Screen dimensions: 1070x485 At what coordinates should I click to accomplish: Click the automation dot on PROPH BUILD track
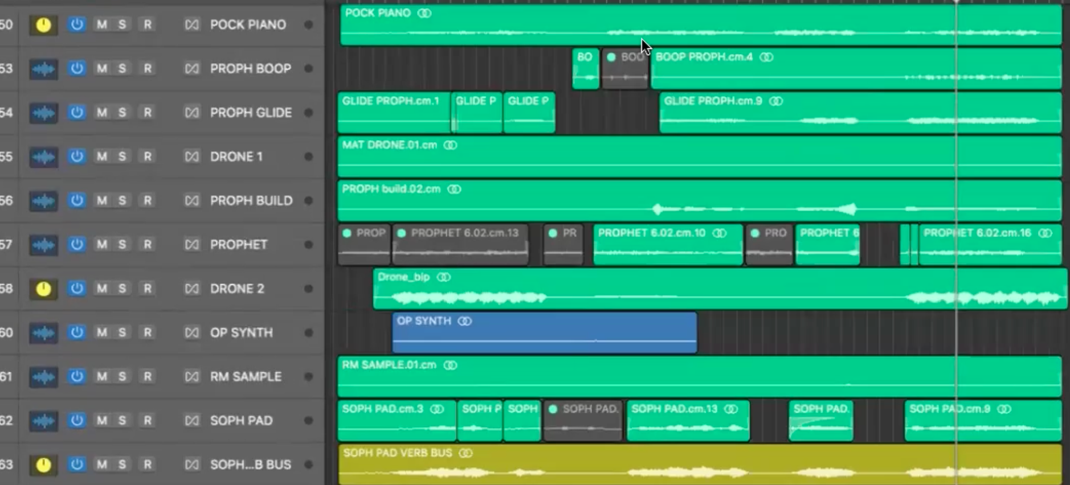(308, 200)
